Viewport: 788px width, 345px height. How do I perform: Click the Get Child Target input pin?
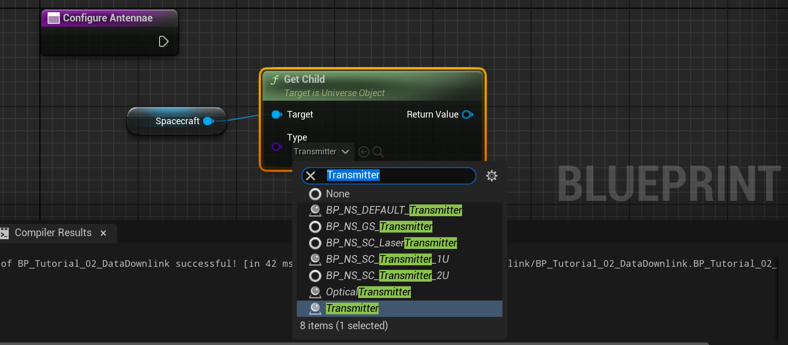[276, 114]
